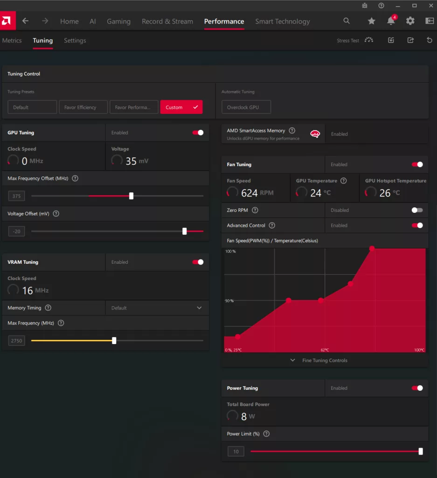This screenshot has width=437, height=478.
Task: Click the bug report icon
Action: point(365,6)
